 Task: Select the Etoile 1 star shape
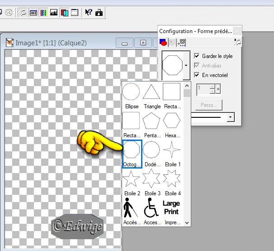point(172,154)
